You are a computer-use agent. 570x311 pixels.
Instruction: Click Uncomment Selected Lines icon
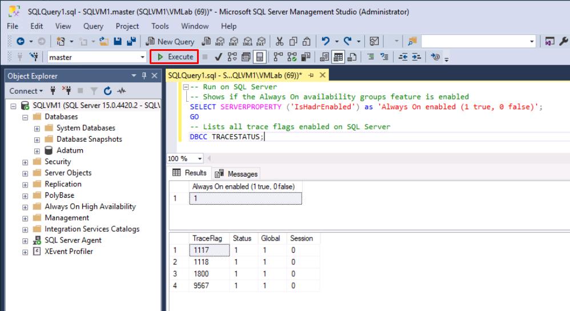point(384,57)
